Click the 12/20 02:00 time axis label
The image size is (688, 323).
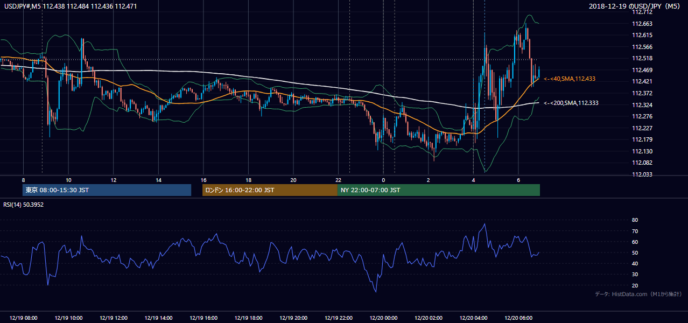tap(428, 318)
